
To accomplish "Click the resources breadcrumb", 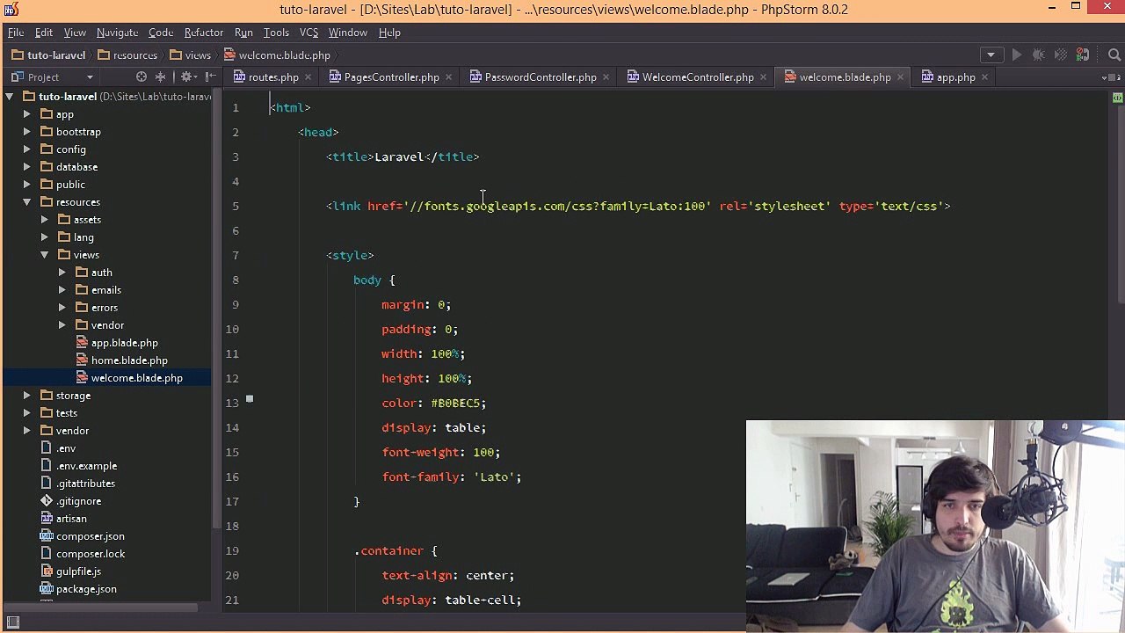I will (x=127, y=55).
